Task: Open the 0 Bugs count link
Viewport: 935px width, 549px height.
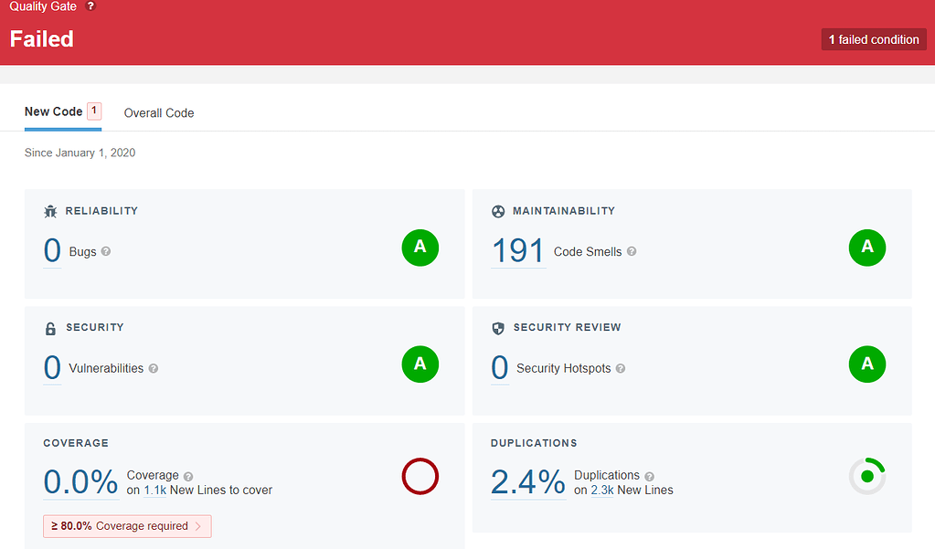Action: click(x=52, y=251)
